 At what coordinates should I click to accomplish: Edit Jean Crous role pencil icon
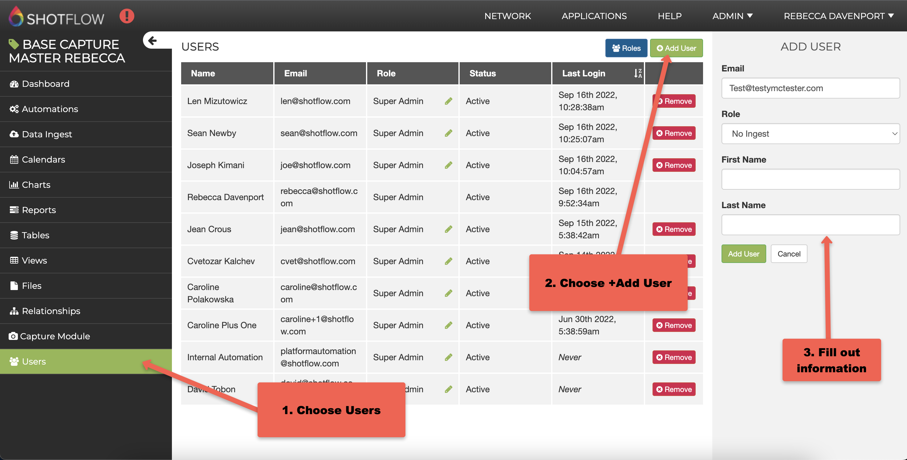point(448,229)
